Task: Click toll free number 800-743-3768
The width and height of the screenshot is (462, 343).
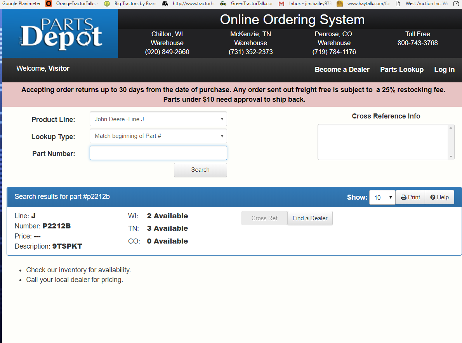Action: tap(417, 43)
